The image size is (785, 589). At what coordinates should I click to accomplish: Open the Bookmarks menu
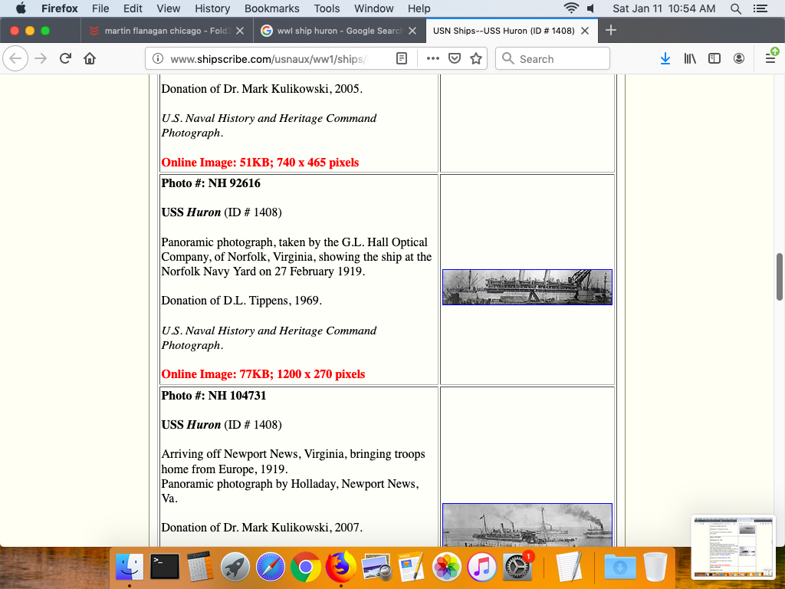(271, 8)
